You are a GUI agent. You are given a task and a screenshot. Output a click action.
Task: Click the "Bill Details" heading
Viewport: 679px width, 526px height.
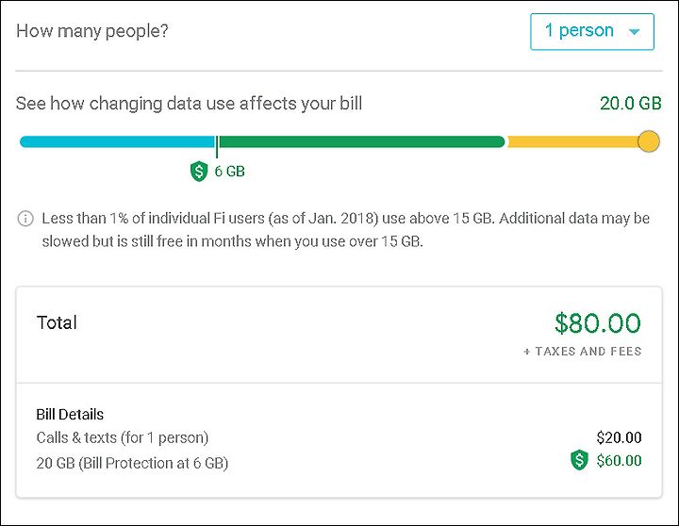pyautogui.click(x=70, y=415)
